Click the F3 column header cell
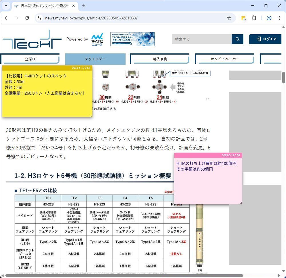Image resolution: width=286 pixels, height=278 pixels. [100, 198]
